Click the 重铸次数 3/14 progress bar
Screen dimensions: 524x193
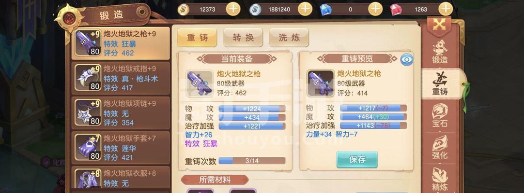coord(252,161)
